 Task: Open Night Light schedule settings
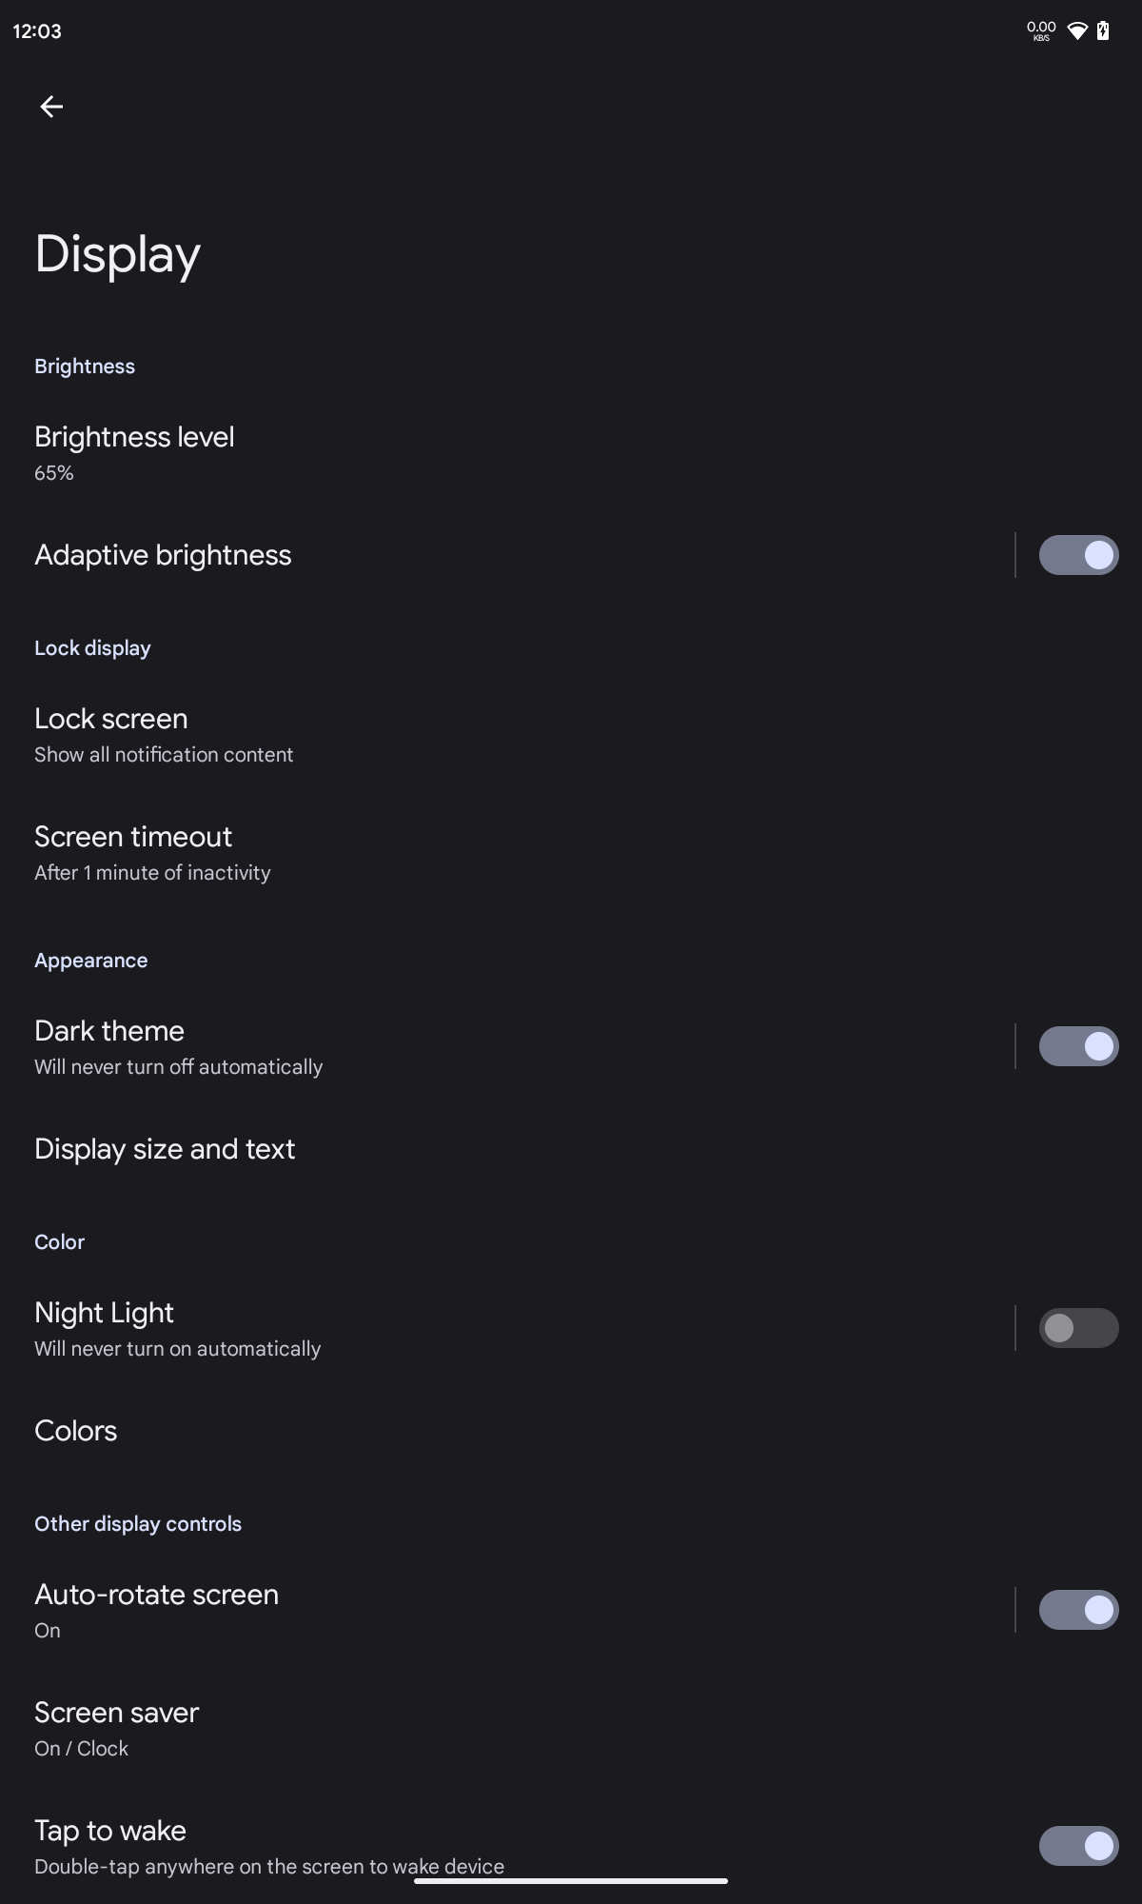coord(177,1328)
